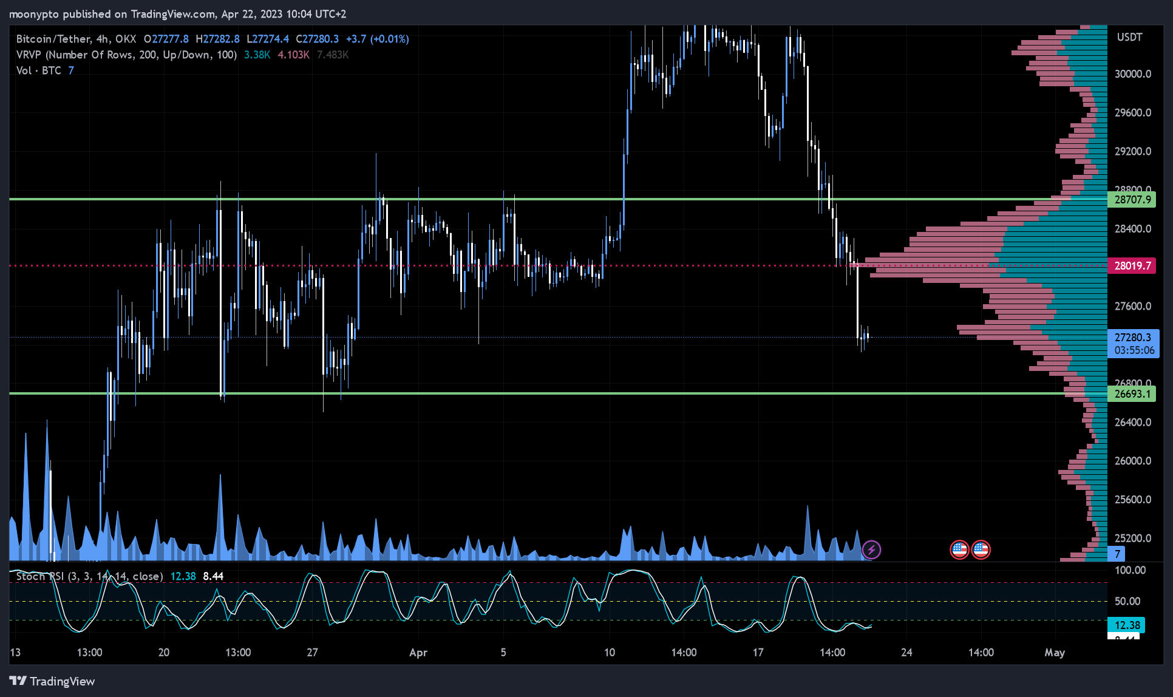
Task: Click the 30000.0 price axis value
Action: click(1133, 73)
